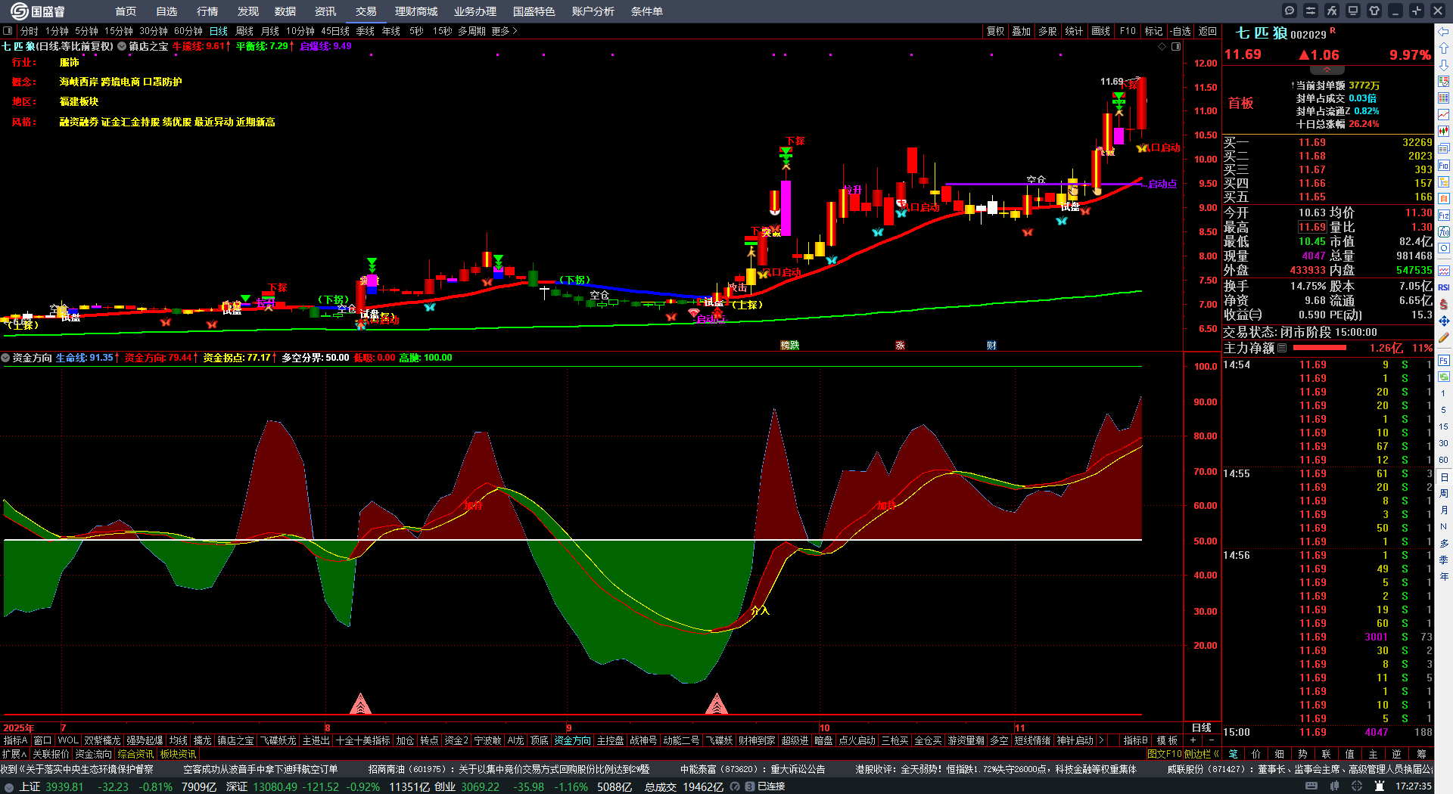Click the crosshair target icon in status bar
The image size is (1453, 794).
point(1357,786)
